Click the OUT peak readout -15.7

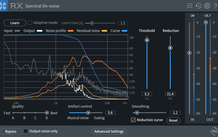coord(207,16)
